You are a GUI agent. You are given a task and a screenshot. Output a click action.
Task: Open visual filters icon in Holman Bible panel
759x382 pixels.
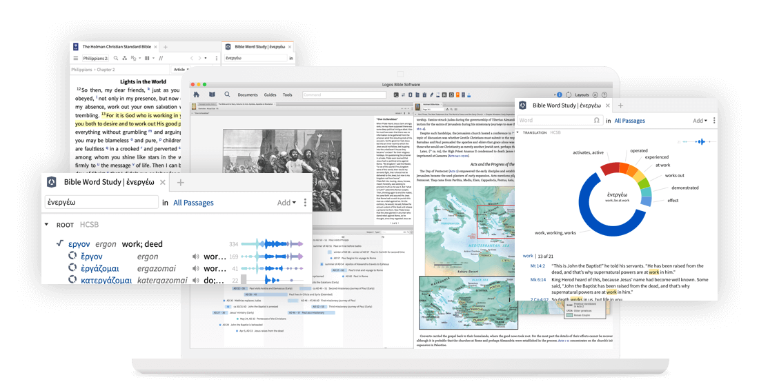click(124, 58)
